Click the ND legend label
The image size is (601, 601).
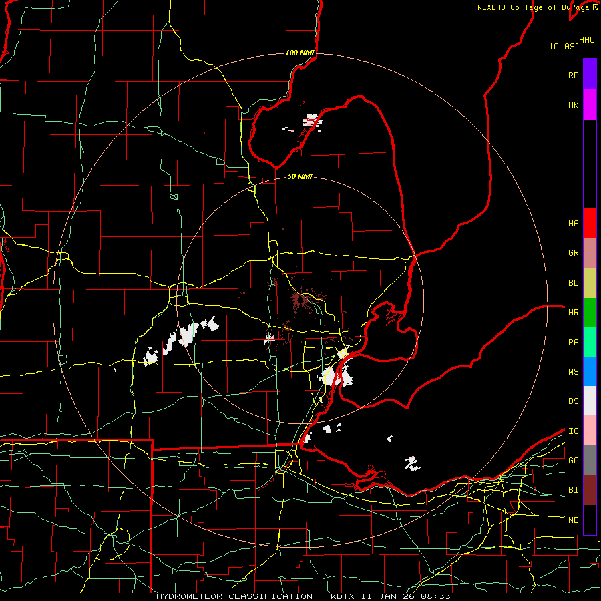(573, 520)
